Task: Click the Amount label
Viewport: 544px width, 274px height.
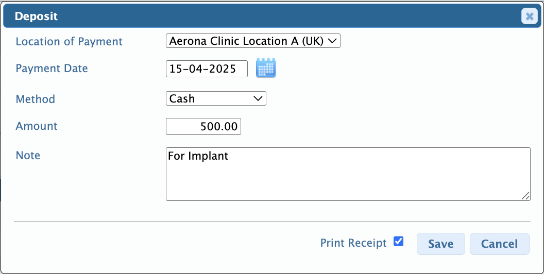Action: point(37,126)
